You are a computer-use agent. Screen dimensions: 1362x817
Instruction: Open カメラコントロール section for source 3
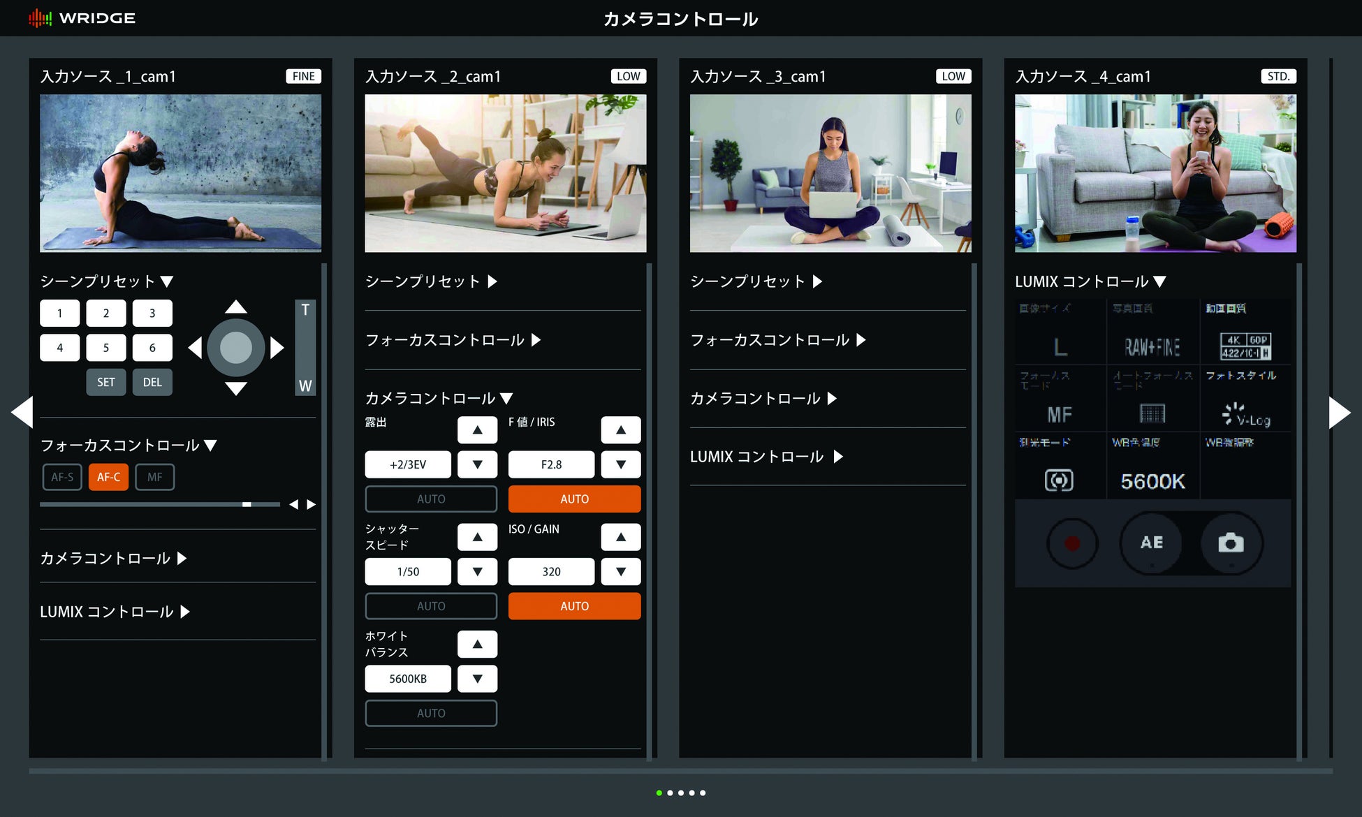coord(763,399)
